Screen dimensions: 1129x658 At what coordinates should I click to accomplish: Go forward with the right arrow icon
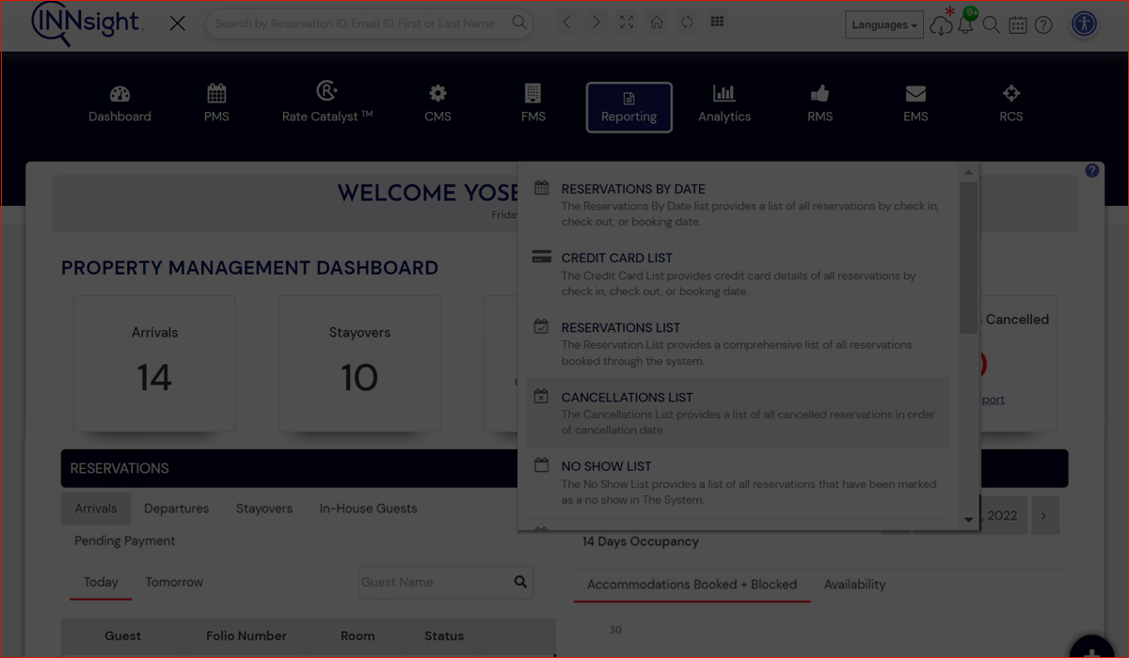click(x=596, y=22)
